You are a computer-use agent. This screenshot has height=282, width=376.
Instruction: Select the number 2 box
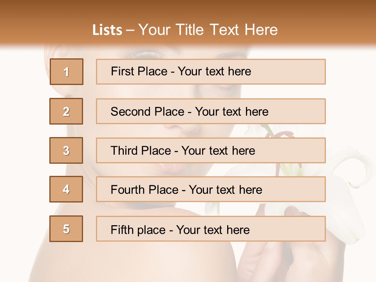(66, 111)
